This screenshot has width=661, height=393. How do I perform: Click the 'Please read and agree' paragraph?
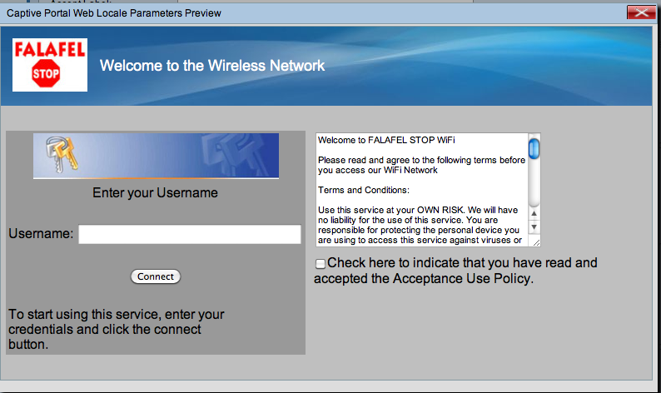421,166
